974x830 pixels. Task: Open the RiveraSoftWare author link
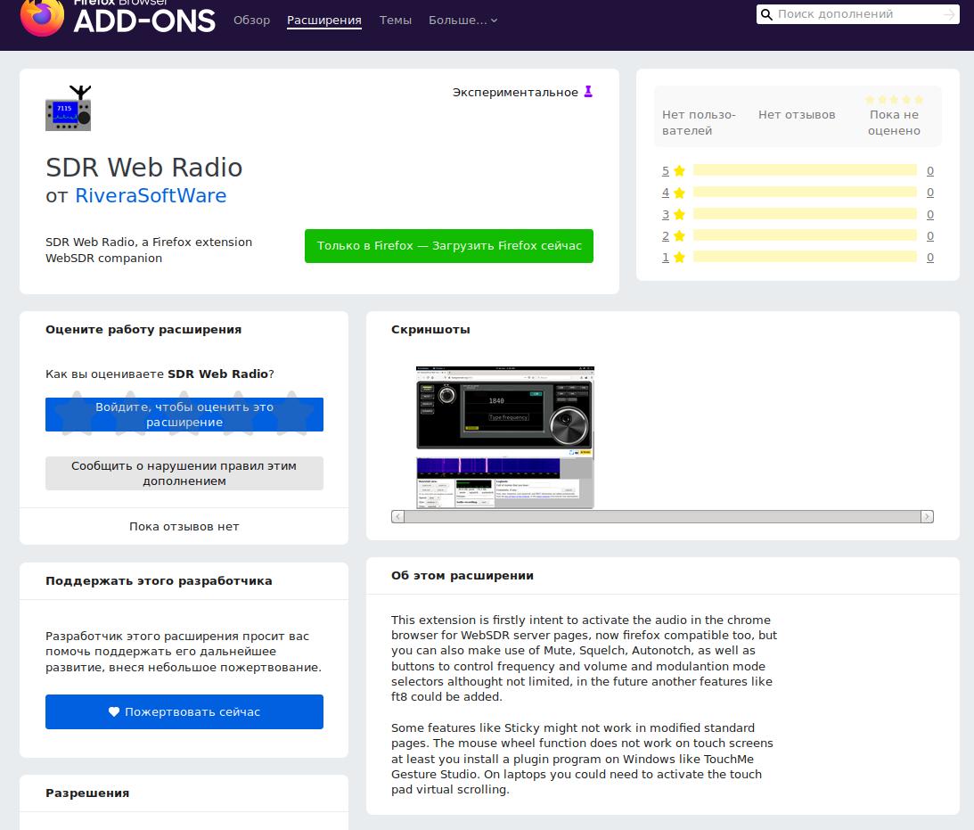151,196
